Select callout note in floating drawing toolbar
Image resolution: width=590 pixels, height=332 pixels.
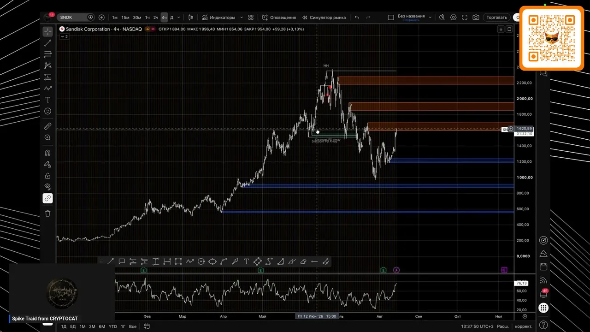coord(122,261)
